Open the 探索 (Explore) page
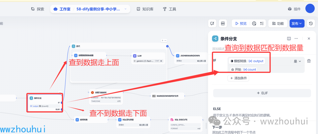 tap(37, 9)
